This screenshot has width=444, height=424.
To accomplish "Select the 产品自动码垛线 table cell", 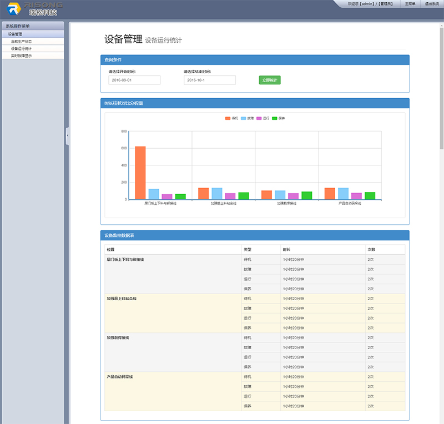I will [x=173, y=391].
